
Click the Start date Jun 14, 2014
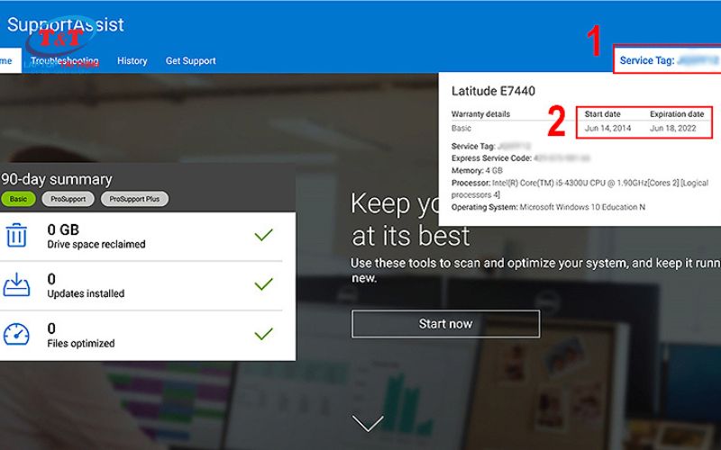click(x=607, y=128)
